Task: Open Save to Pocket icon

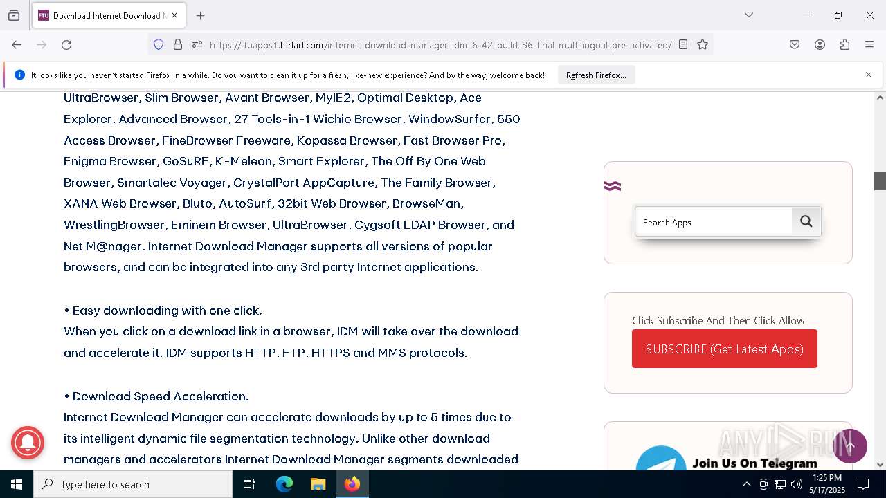Action: [795, 45]
